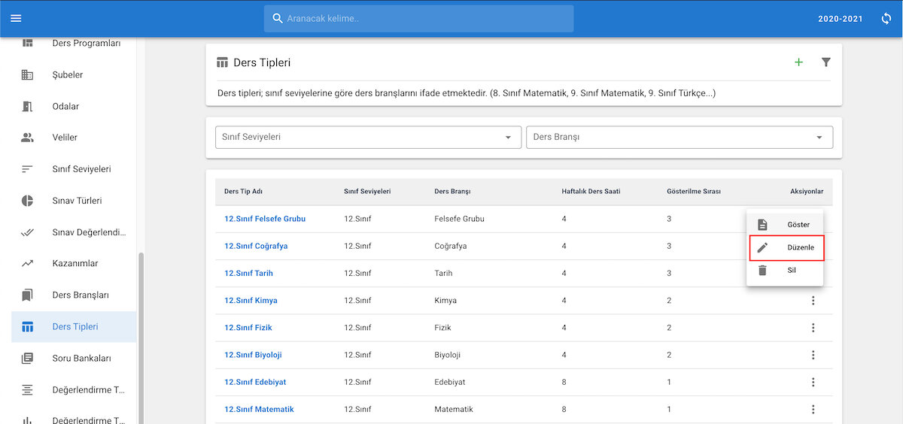The height and width of the screenshot is (424, 903).
Task: Choose Sil in the context menu
Action: click(785, 270)
